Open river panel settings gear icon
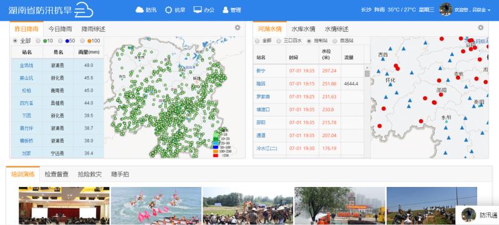The height and width of the screenshot is (225, 499). (x=480, y=27)
